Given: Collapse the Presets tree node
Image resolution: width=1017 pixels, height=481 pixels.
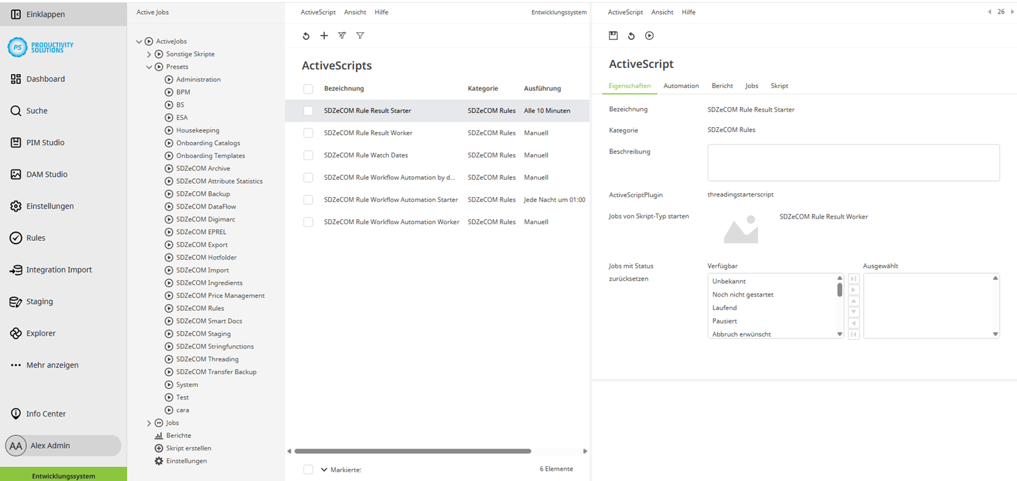Looking at the screenshot, I should (149, 67).
